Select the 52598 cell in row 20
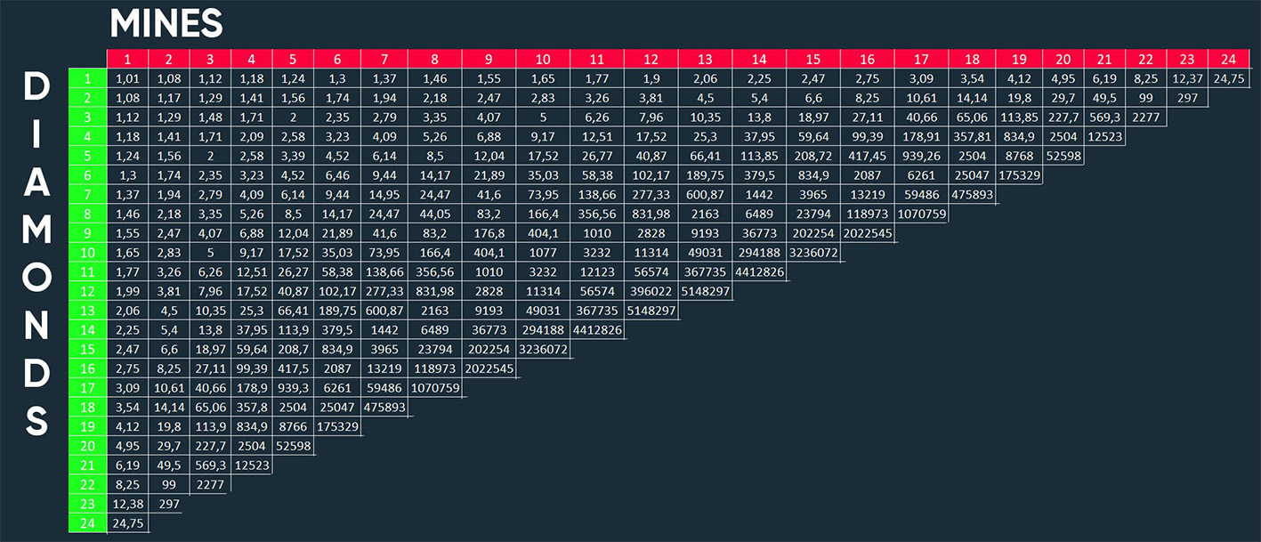The image size is (1261, 542). (x=293, y=446)
